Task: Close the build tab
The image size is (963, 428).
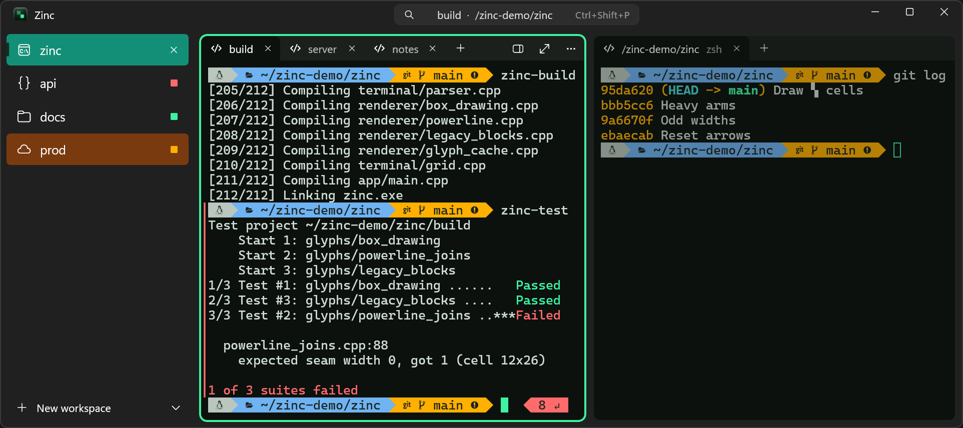Action: [268, 48]
